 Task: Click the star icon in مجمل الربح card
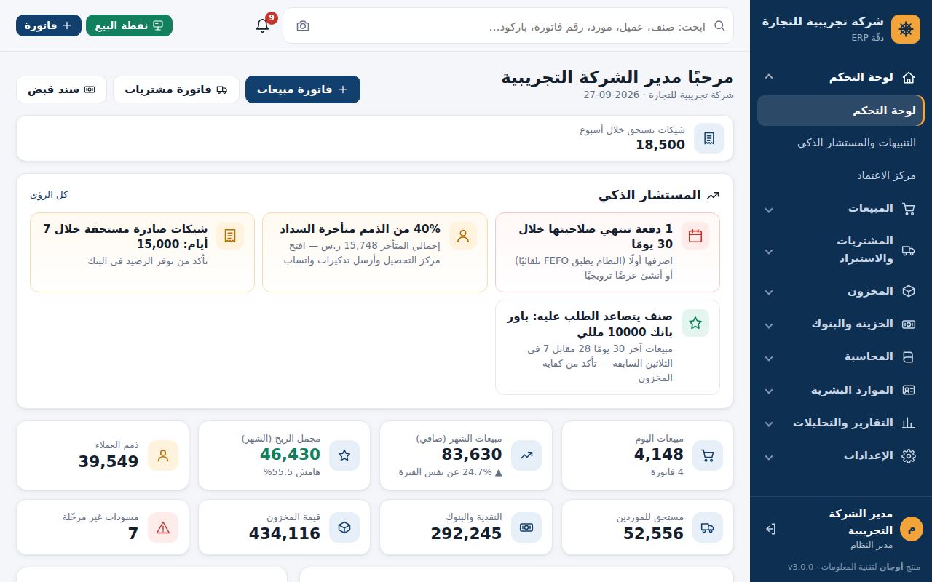pyautogui.click(x=344, y=455)
